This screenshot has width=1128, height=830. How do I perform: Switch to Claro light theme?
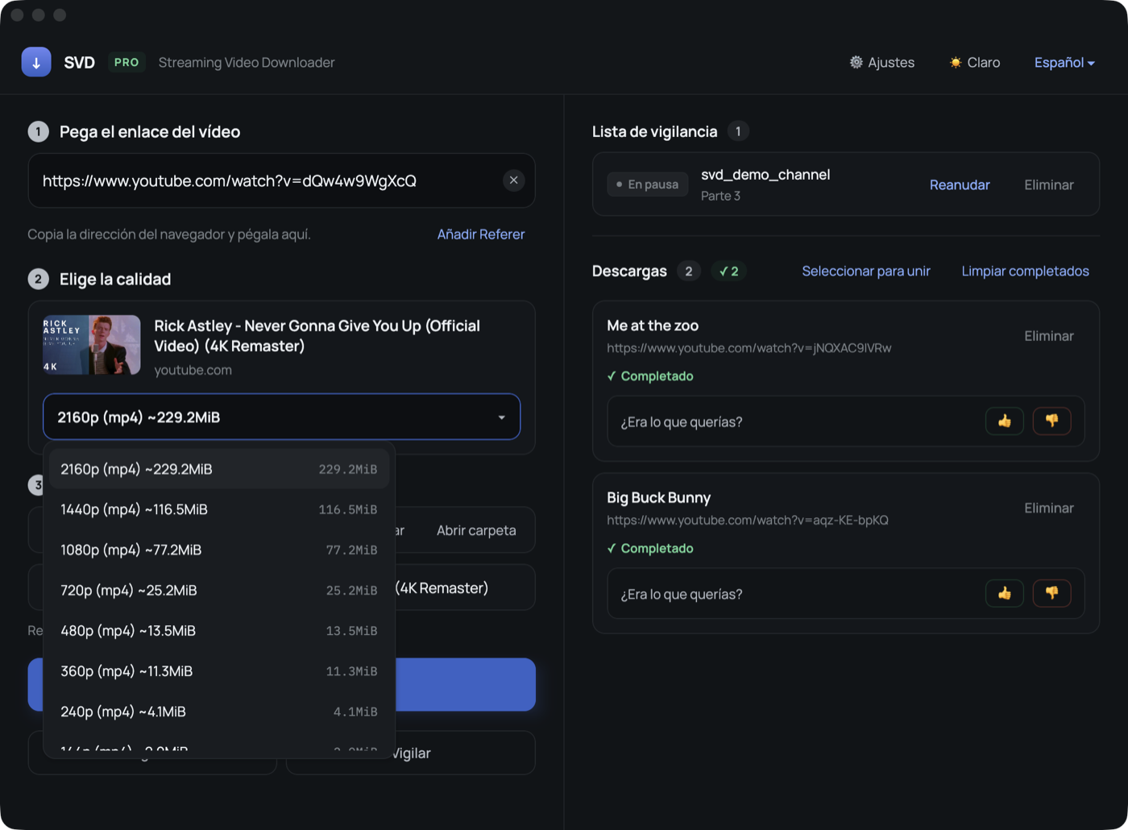[x=975, y=62]
